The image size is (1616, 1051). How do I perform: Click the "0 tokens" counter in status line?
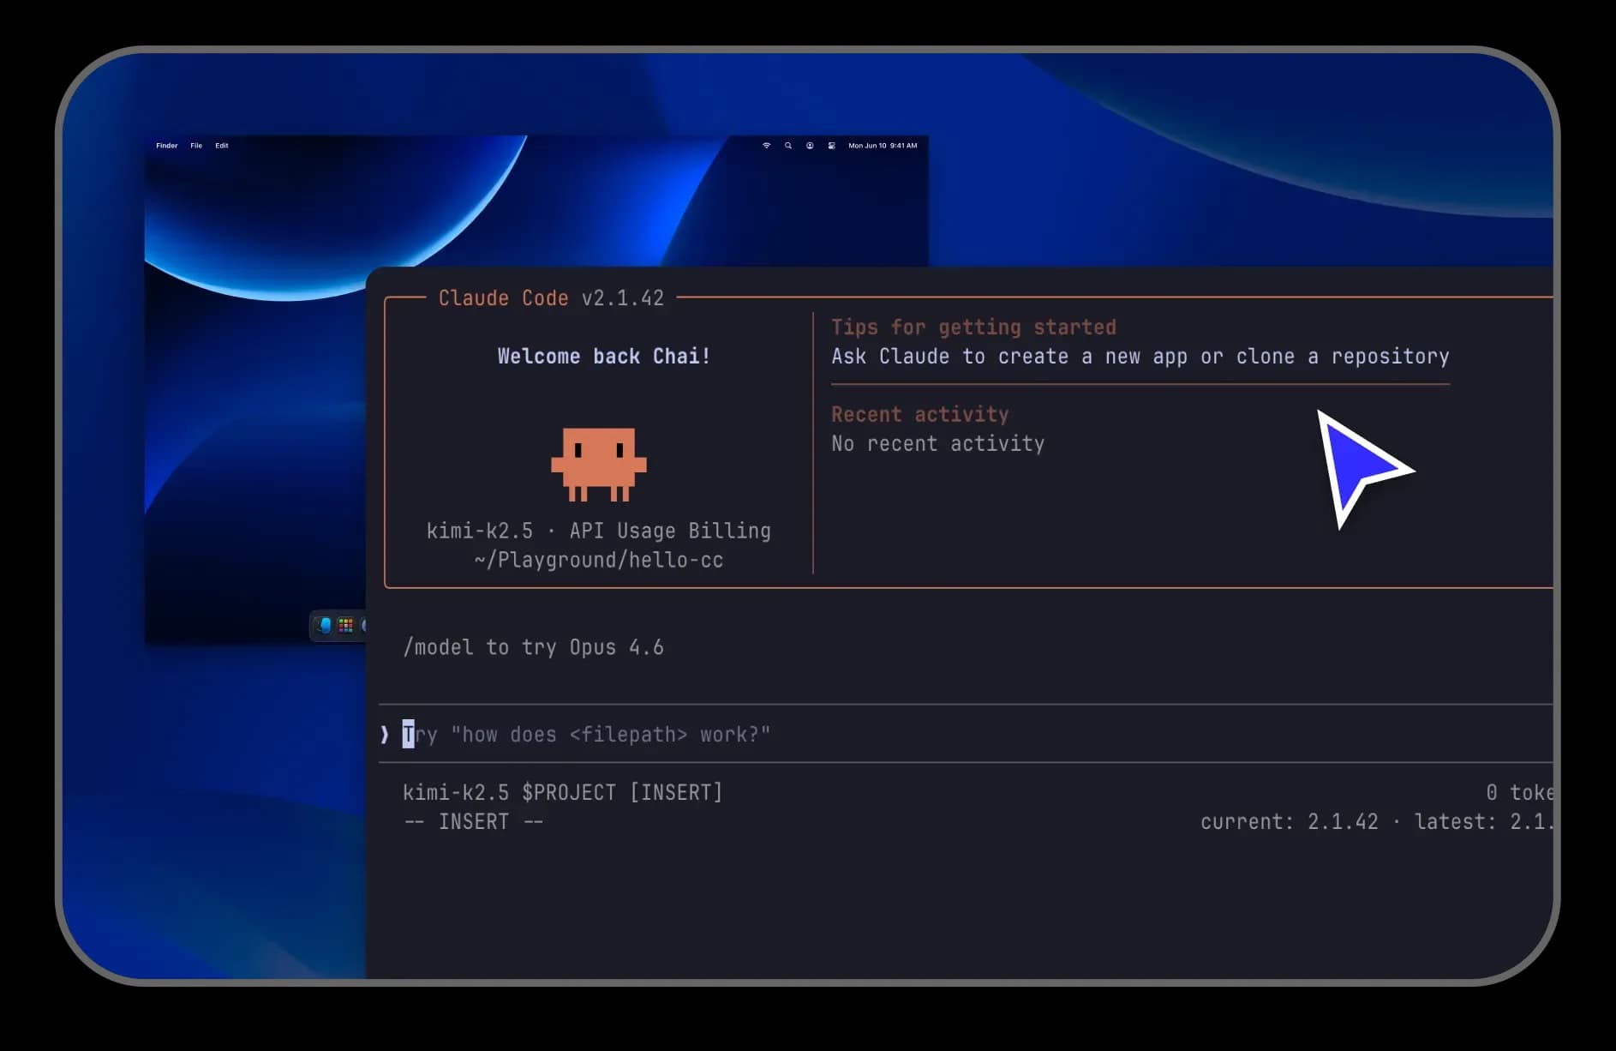pos(1519,793)
